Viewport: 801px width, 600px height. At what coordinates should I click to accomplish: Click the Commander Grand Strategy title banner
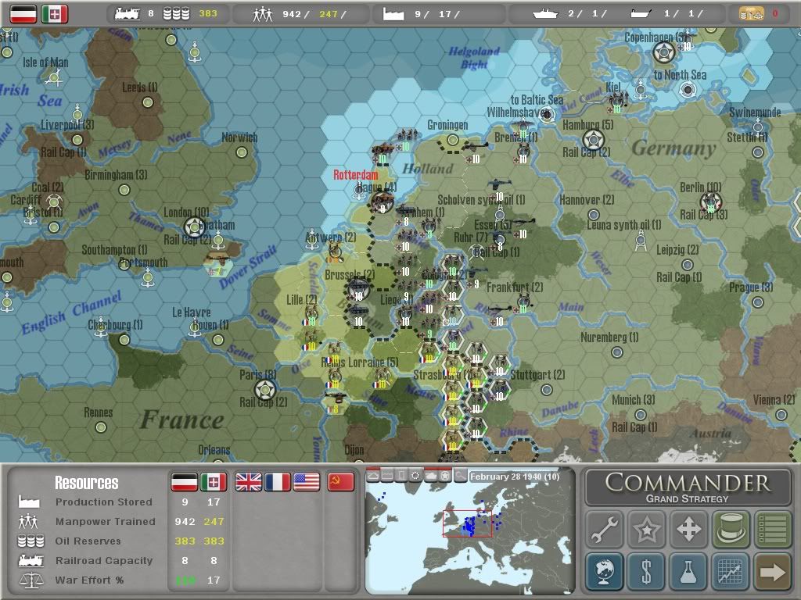tap(688, 487)
